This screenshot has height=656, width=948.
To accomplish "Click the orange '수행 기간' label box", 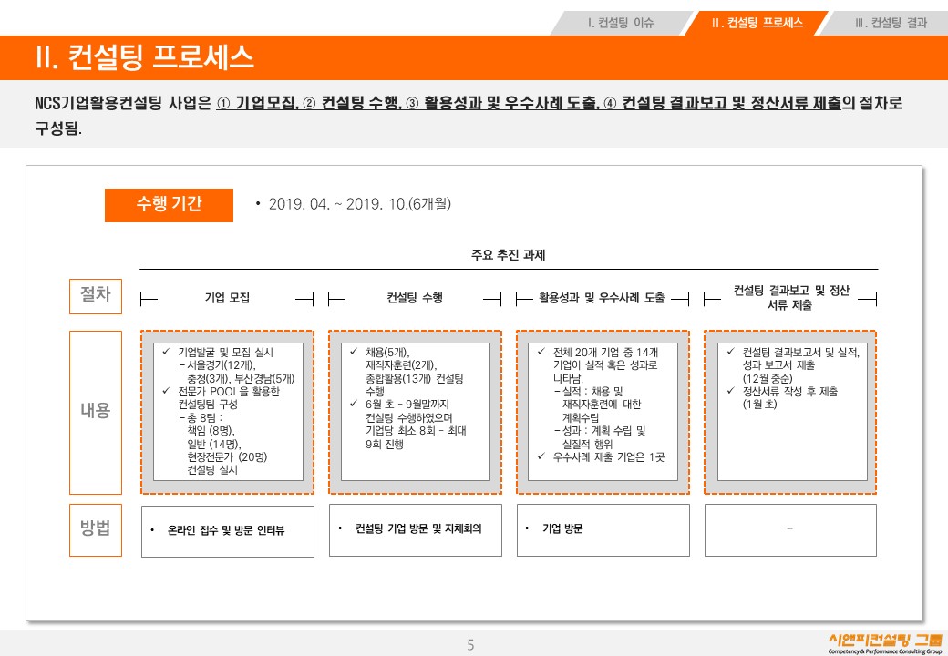I will [169, 205].
